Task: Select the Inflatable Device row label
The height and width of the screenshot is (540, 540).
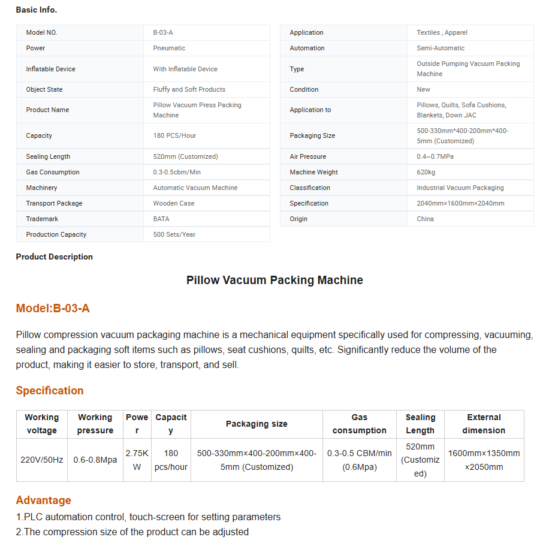Action: coord(50,69)
